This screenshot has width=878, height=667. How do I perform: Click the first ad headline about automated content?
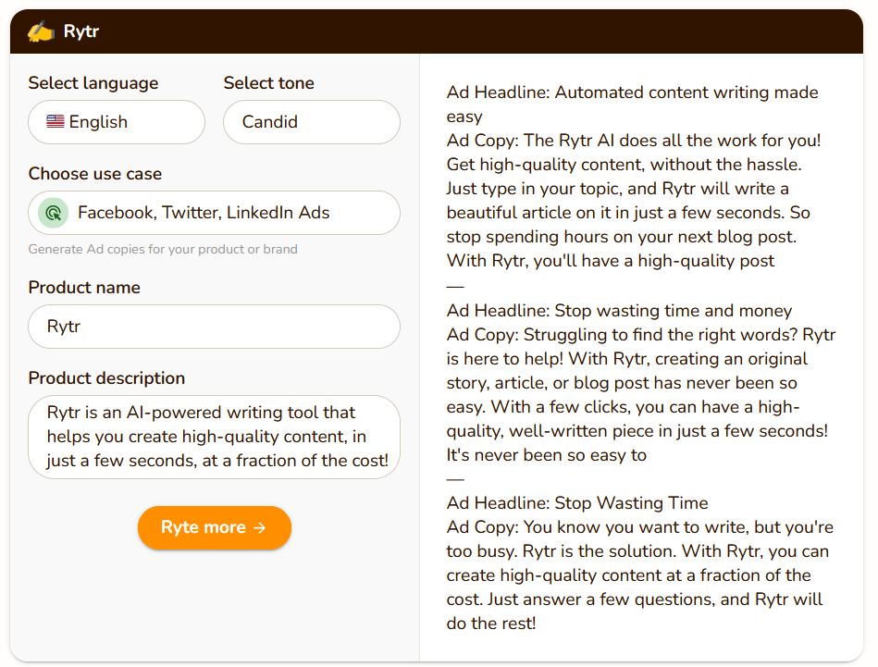[x=632, y=105]
